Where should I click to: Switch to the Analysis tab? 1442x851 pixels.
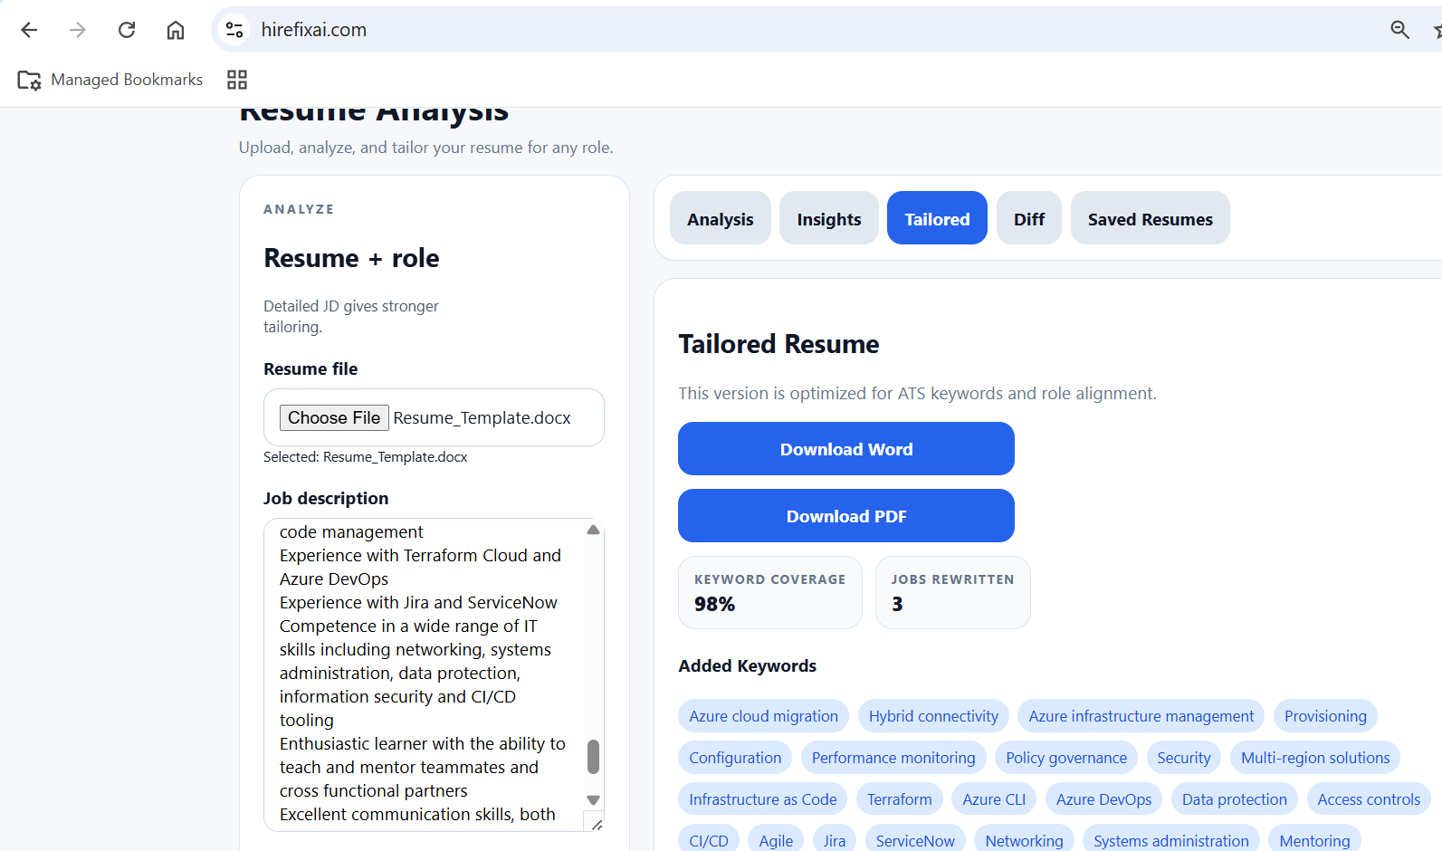(720, 218)
